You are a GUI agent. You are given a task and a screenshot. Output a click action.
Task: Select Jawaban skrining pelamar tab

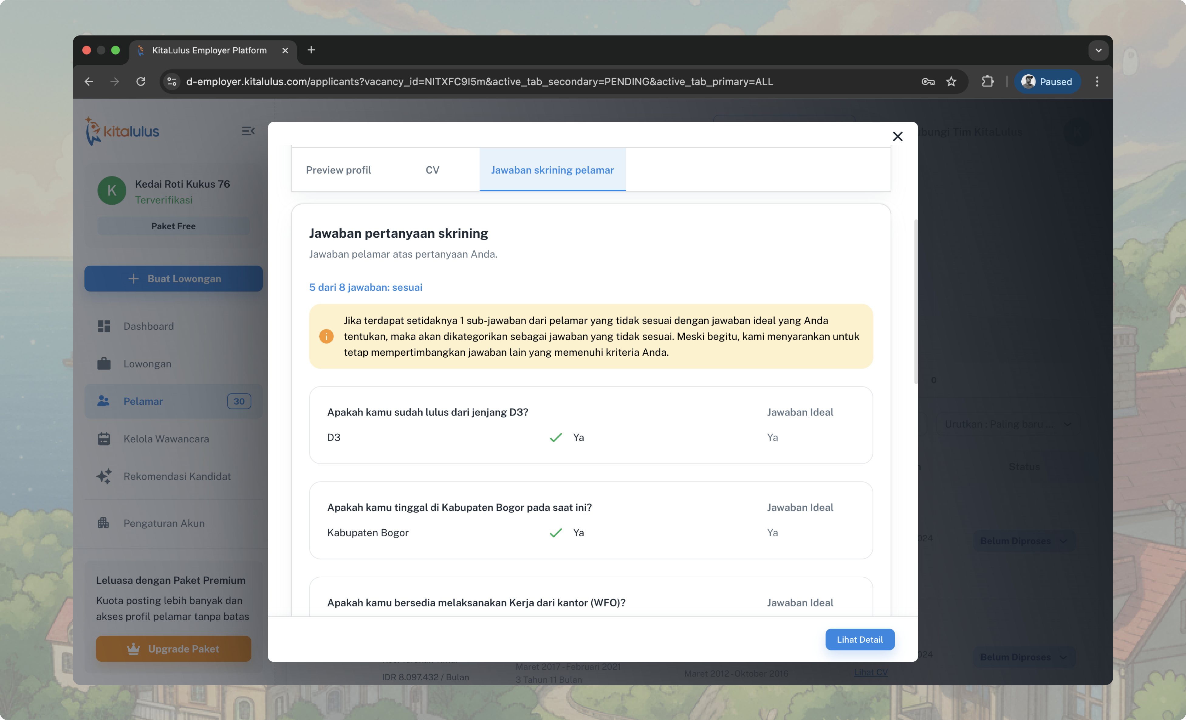[552, 170]
